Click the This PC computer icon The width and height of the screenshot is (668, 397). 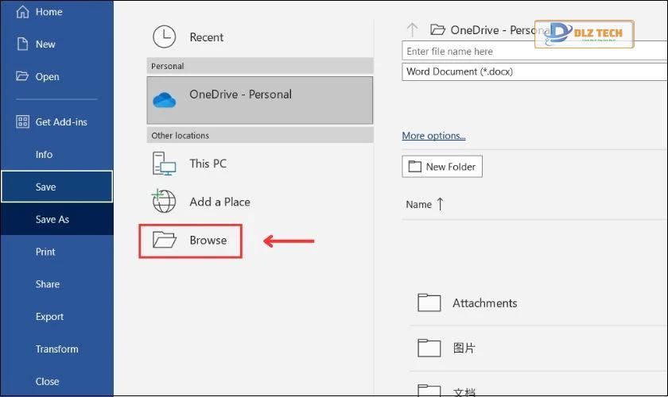pyautogui.click(x=164, y=164)
